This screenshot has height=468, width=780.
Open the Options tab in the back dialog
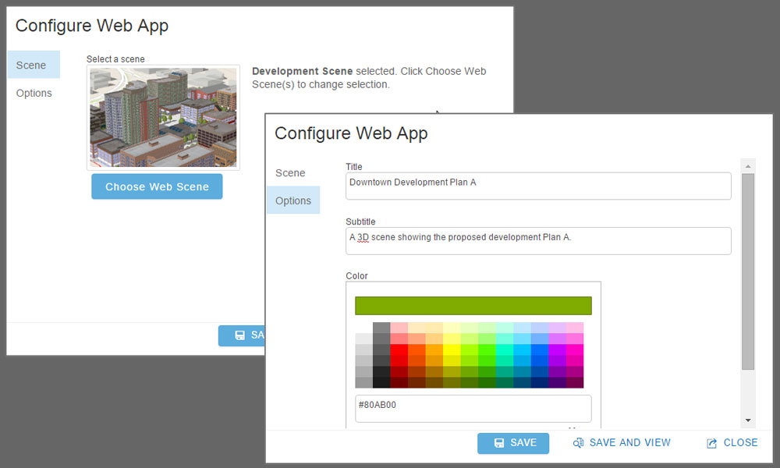34,93
